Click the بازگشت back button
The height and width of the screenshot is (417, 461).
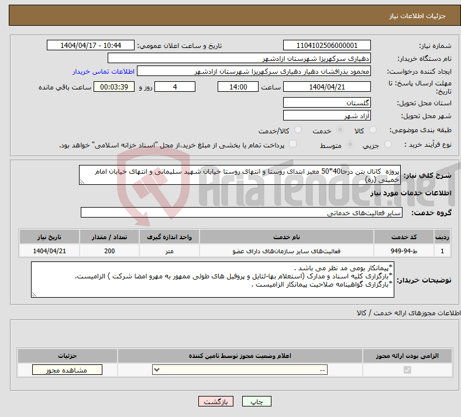[216, 401]
